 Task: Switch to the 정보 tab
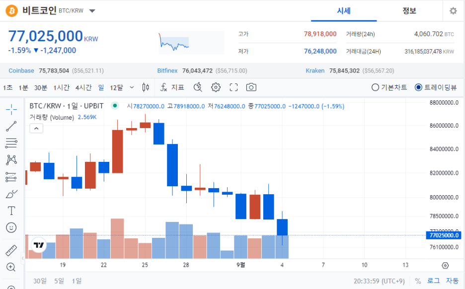pyautogui.click(x=409, y=11)
